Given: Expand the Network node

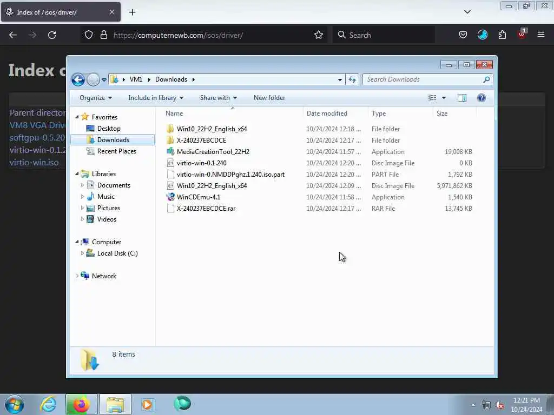Looking at the screenshot, I should pyautogui.click(x=77, y=276).
